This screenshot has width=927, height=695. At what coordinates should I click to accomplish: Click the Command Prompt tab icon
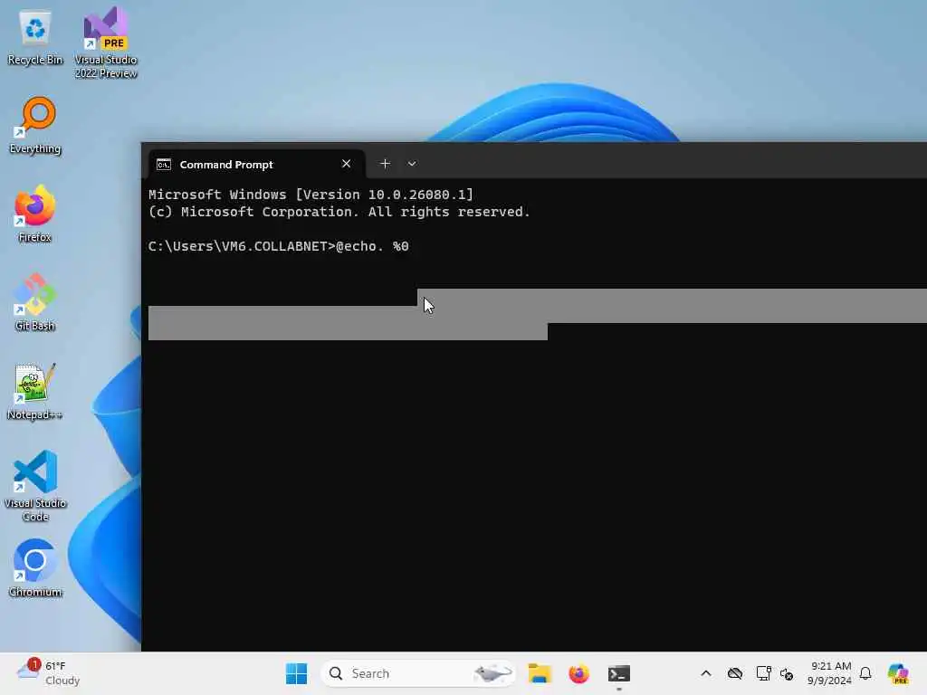pyautogui.click(x=164, y=165)
